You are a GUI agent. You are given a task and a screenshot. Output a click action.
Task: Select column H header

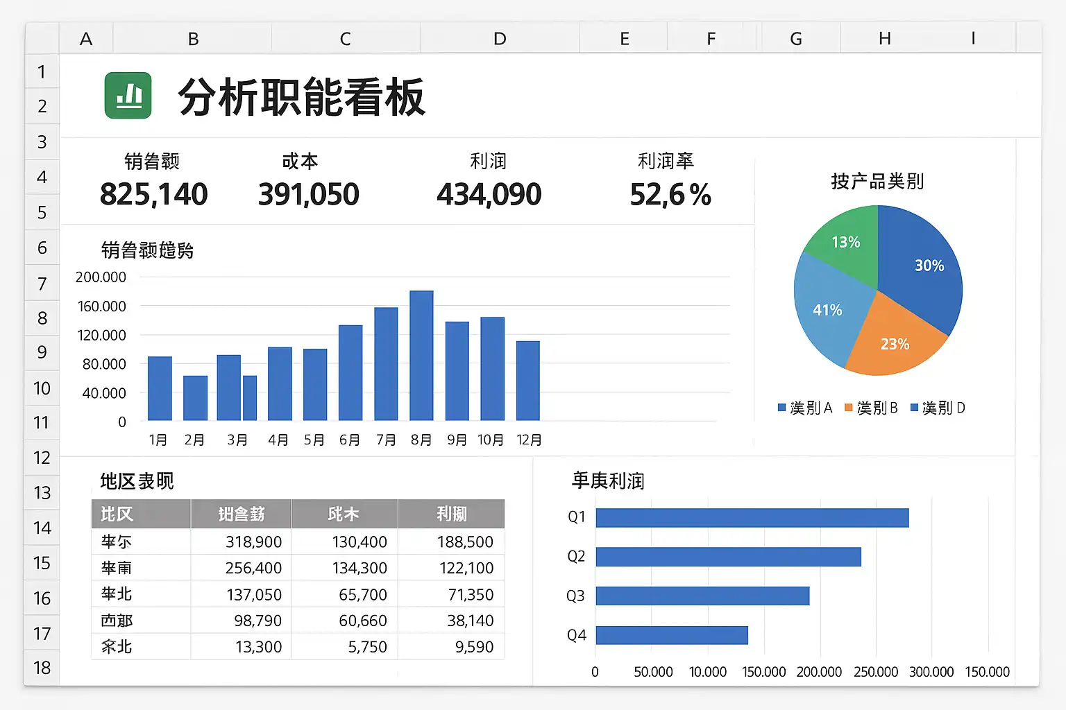click(884, 39)
